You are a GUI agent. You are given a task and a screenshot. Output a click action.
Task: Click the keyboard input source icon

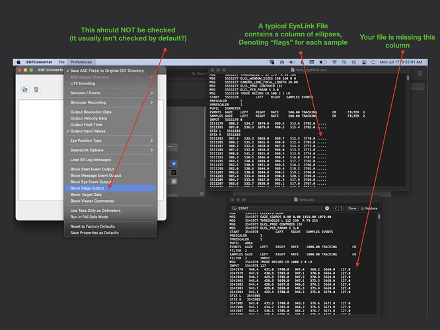click(x=311, y=62)
